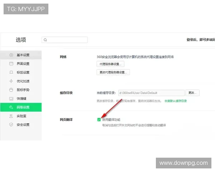The height and width of the screenshot is (172, 215).
Task: Click the 鼠标手势 mouse icon
Action: click(11, 90)
